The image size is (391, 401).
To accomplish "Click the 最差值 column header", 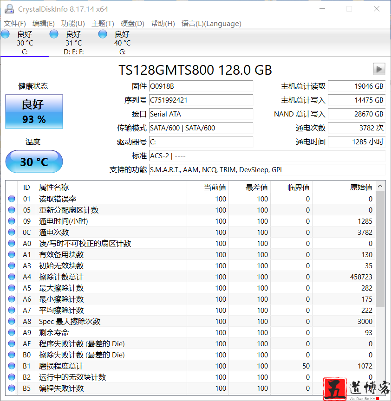I will 250,187.
